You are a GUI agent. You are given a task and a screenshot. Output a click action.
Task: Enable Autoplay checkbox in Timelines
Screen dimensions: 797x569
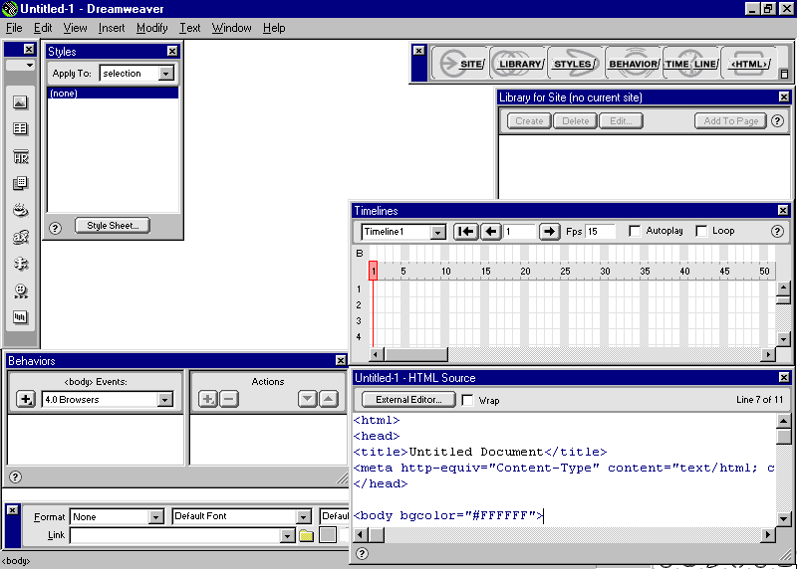pos(635,231)
